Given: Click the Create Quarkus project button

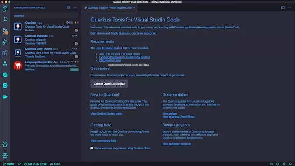Looking at the screenshot, I should tap(109, 84).
